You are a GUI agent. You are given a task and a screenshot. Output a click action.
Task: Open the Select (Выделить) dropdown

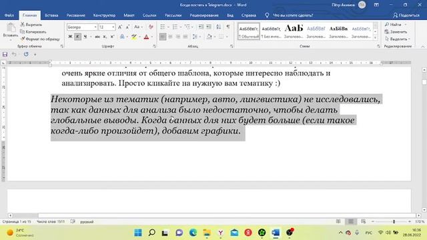point(398,39)
